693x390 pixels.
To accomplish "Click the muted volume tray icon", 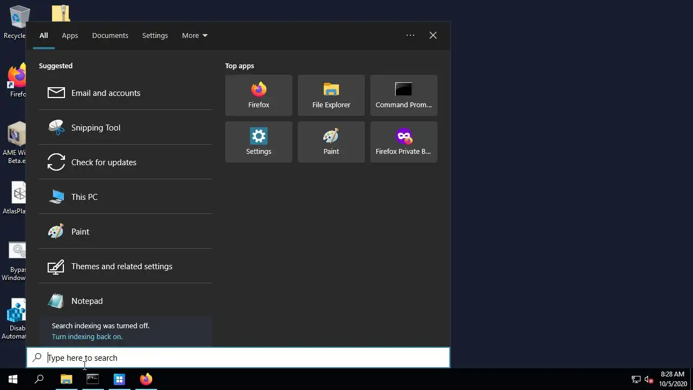I will point(649,380).
